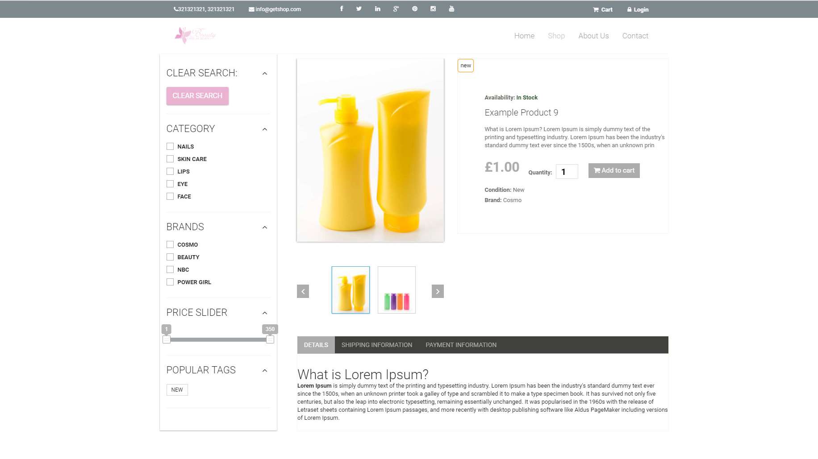Viewport: 818px width, 459px height.
Task: Open the YouTube social link
Action: pos(451,9)
